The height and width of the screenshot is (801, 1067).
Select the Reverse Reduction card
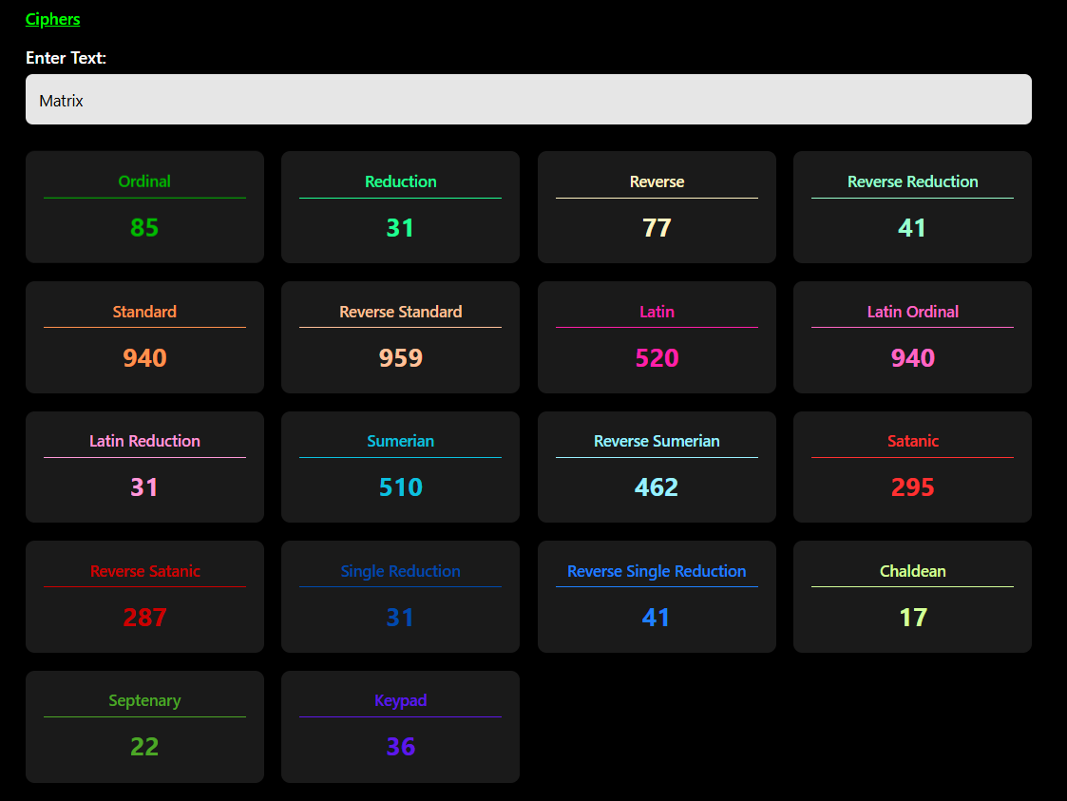pyautogui.click(x=912, y=207)
